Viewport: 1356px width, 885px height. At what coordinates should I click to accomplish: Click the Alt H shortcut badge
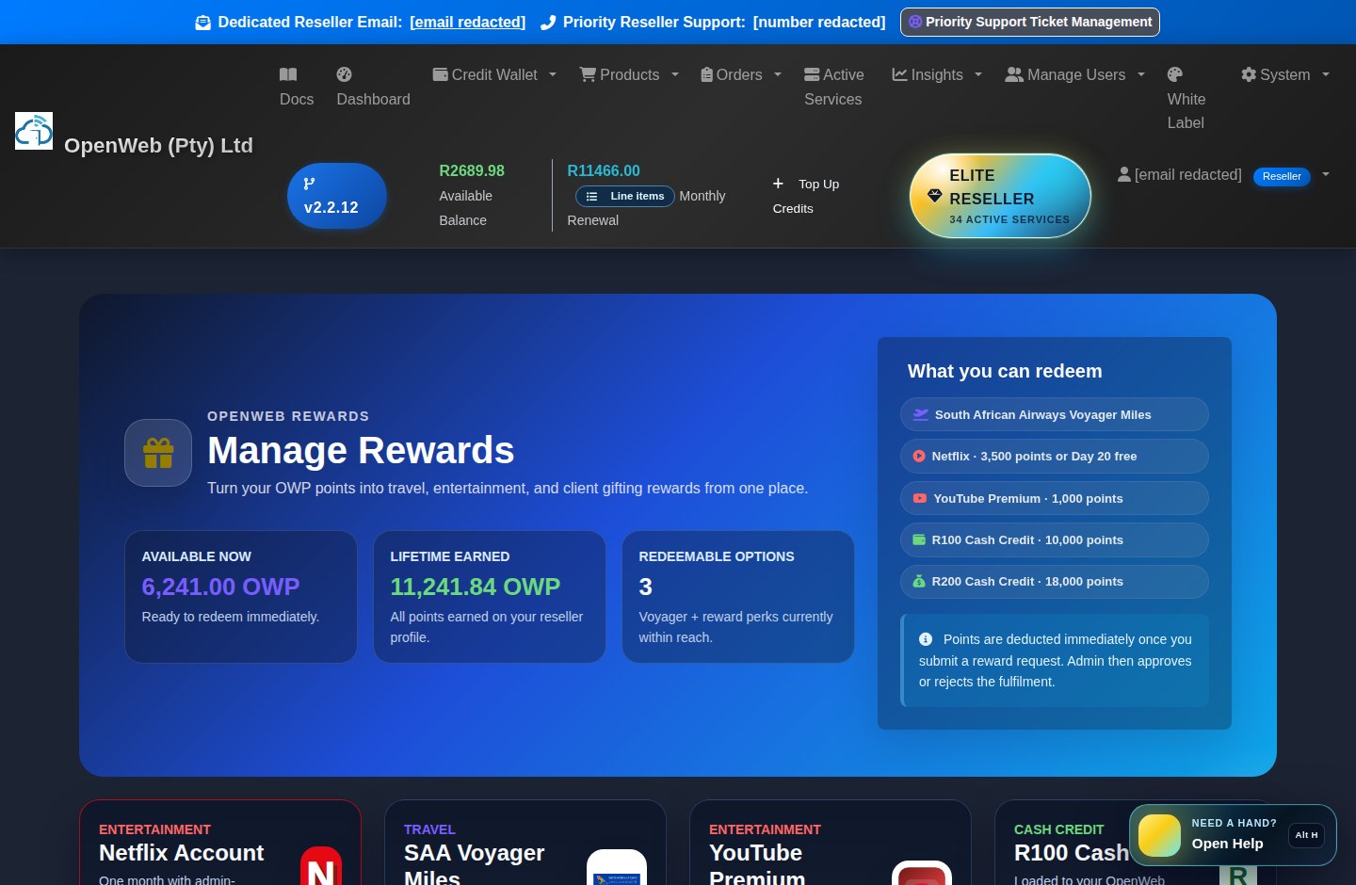point(1307,835)
